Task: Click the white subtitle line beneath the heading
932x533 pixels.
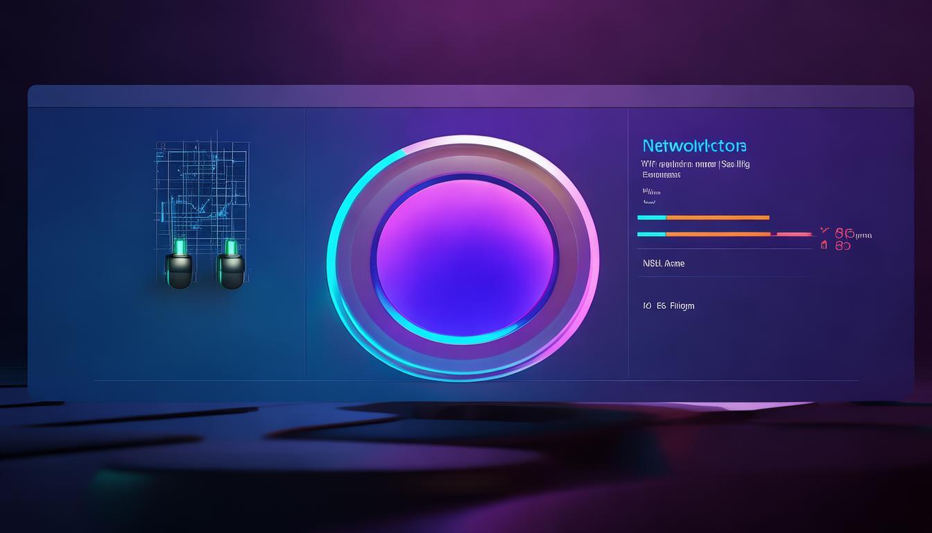Action: [x=696, y=164]
